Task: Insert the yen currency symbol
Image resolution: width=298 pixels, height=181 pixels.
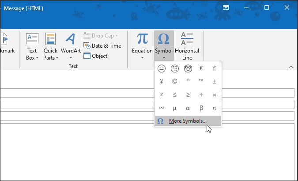Action: tap(162, 82)
